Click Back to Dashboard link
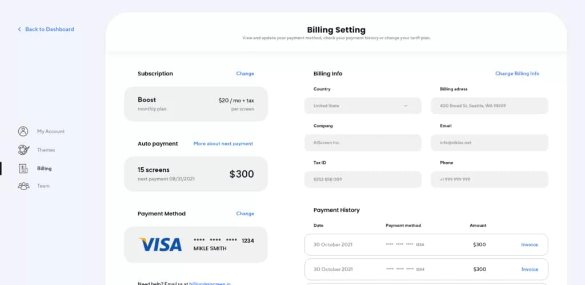The width and height of the screenshot is (585, 285). [49, 29]
